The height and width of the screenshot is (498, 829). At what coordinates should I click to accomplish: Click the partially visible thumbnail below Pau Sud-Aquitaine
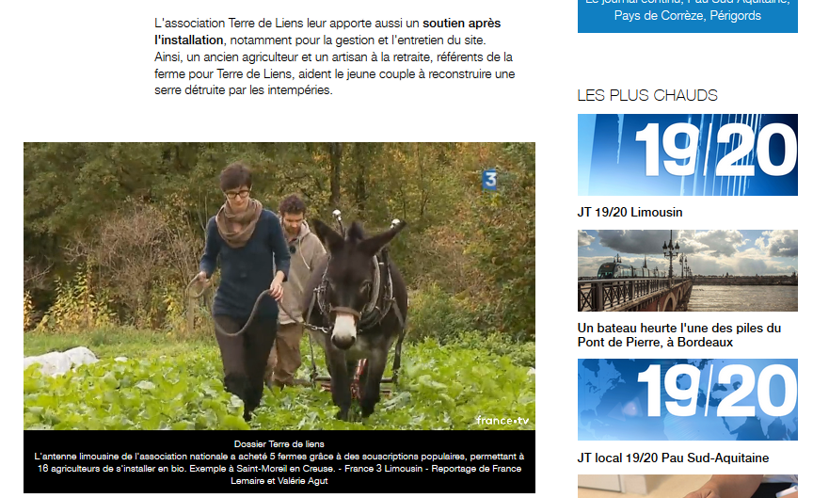click(687, 487)
